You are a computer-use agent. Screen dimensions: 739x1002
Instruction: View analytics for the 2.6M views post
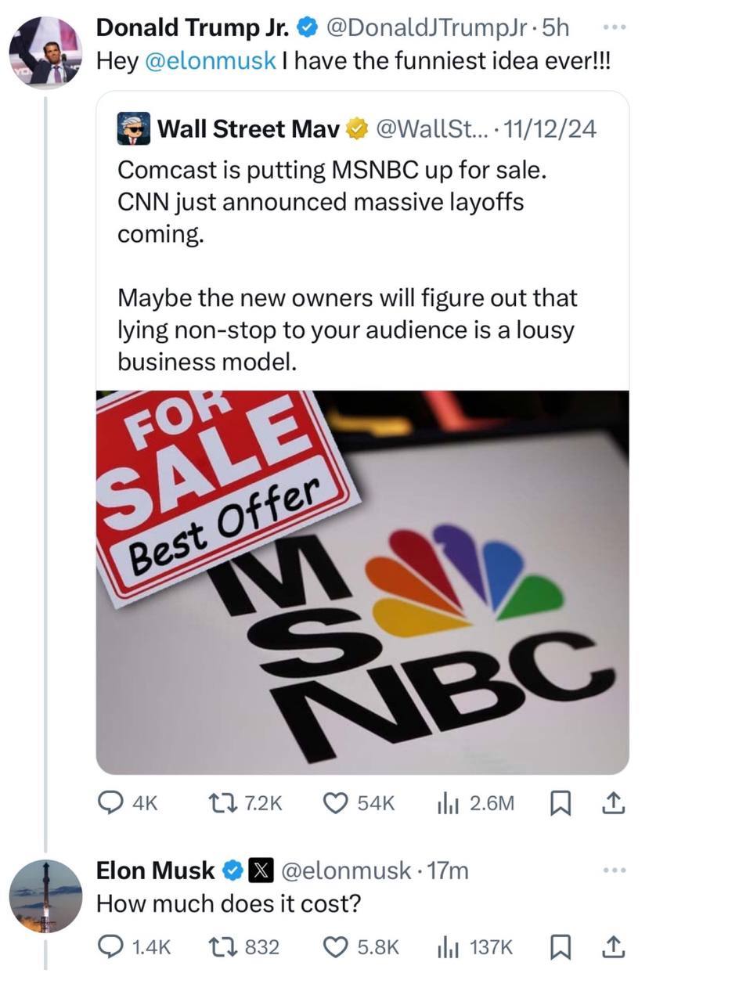(447, 802)
